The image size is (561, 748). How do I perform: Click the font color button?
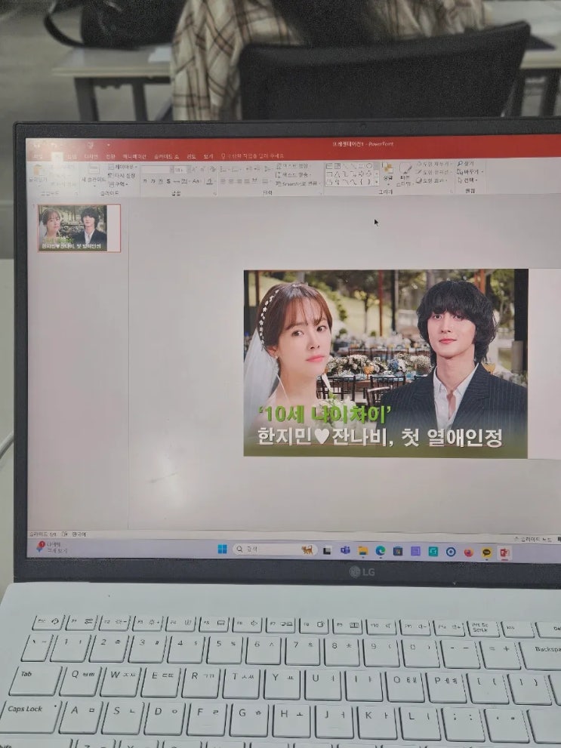point(209,181)
